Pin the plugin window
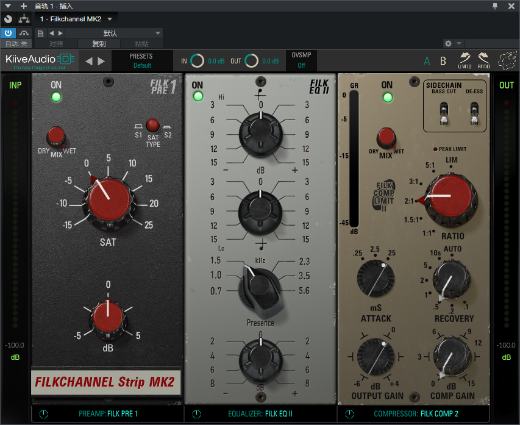Image resolution: width=520 pixels, height=425 pixels. [495, 6]
